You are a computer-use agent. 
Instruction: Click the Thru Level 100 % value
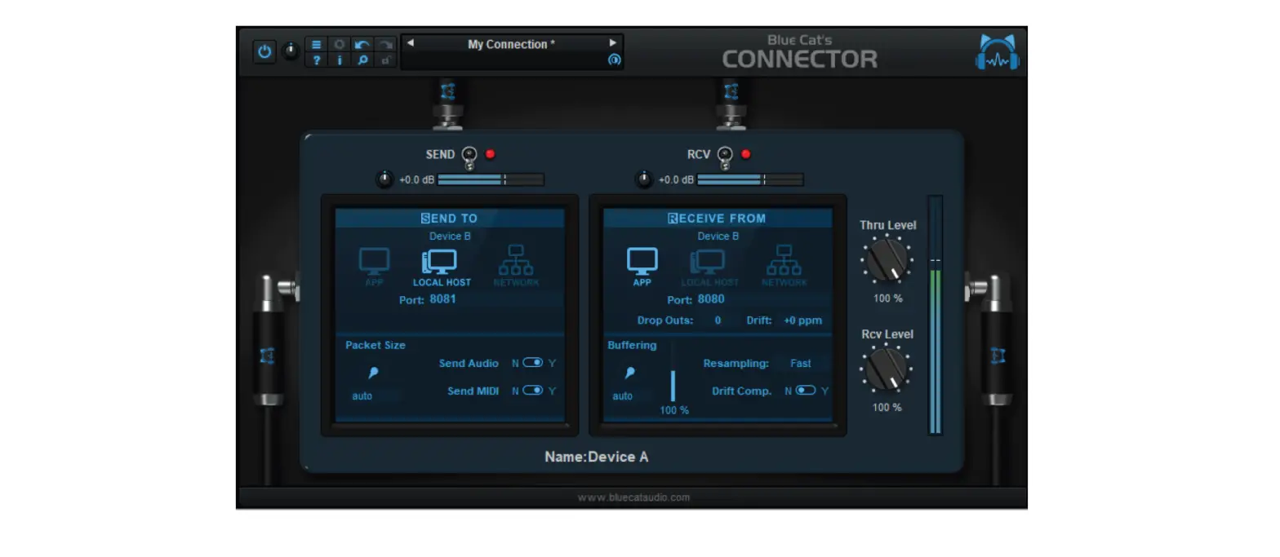(x=887, y=298)
